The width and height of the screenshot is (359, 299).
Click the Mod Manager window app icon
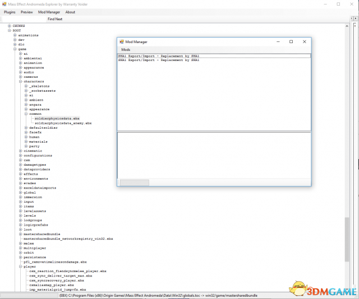[x=122, y=41]
